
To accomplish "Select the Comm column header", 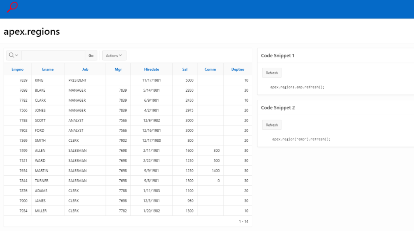I will (x=210, y=69).
